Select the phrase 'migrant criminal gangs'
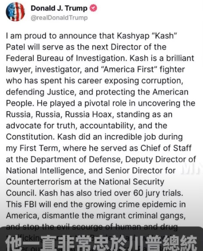 pyautogui.click(x=140, y=215)
